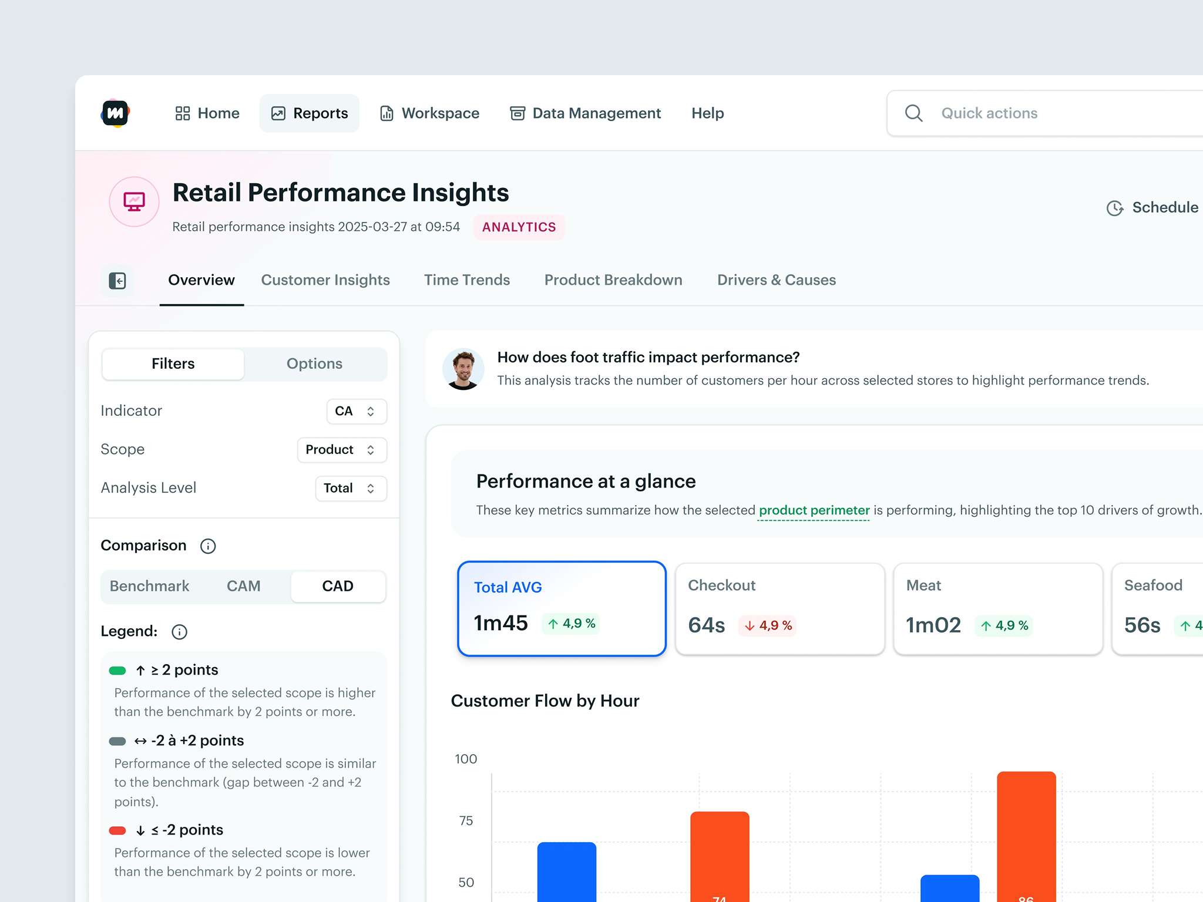Collapse the sidebar panel icon
Image resolution: width=1203 pixels, height=902 pixels.
117,281
